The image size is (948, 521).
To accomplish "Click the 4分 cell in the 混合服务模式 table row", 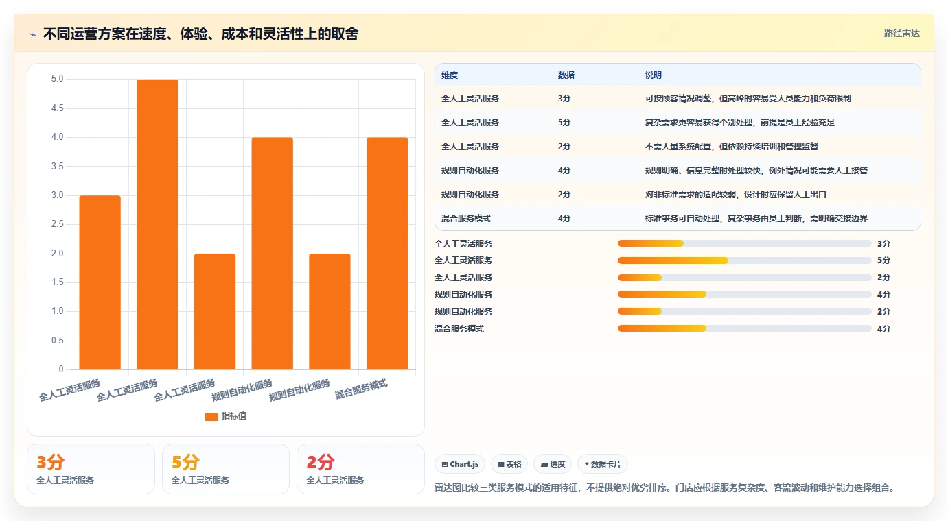I will click(x=564, y=219).
